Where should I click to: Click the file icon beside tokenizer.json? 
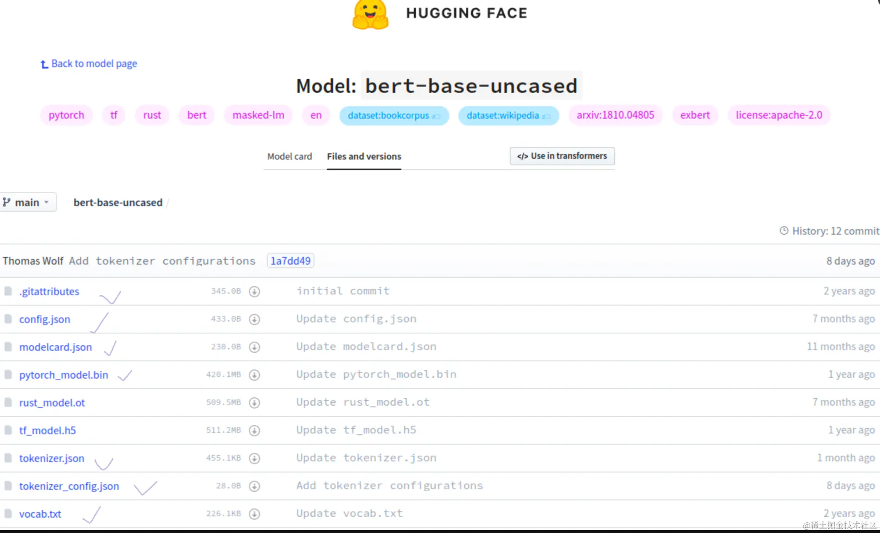[x=8, y=458]
